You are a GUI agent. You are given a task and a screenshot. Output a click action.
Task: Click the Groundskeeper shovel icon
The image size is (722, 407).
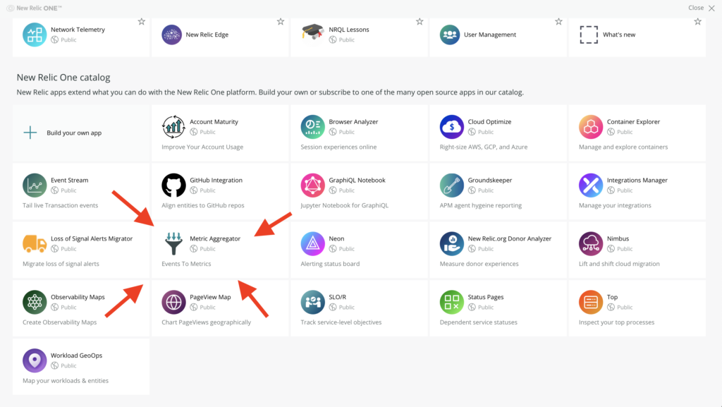point(452,185)
